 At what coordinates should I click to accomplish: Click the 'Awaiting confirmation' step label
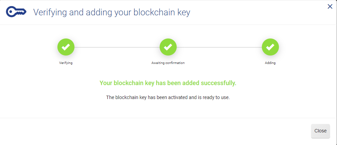168,63
